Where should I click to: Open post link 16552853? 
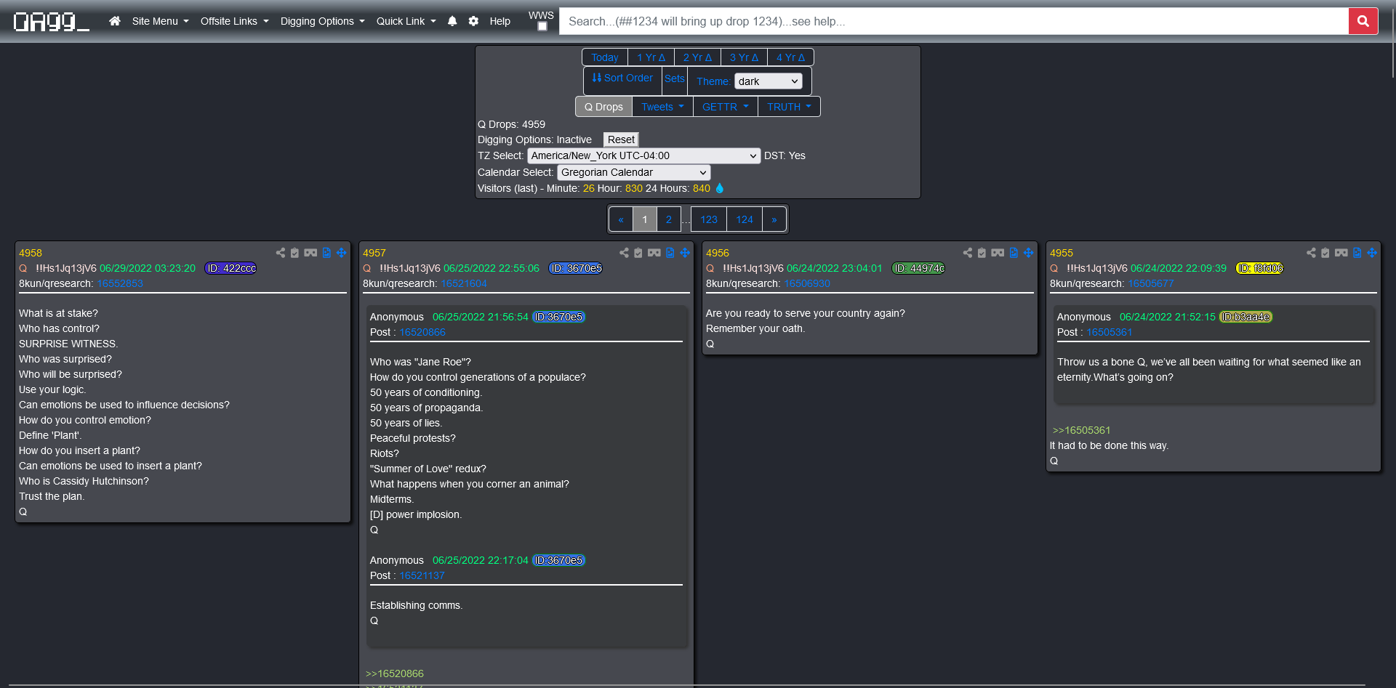pyautogui.click(x=120, y=283)
